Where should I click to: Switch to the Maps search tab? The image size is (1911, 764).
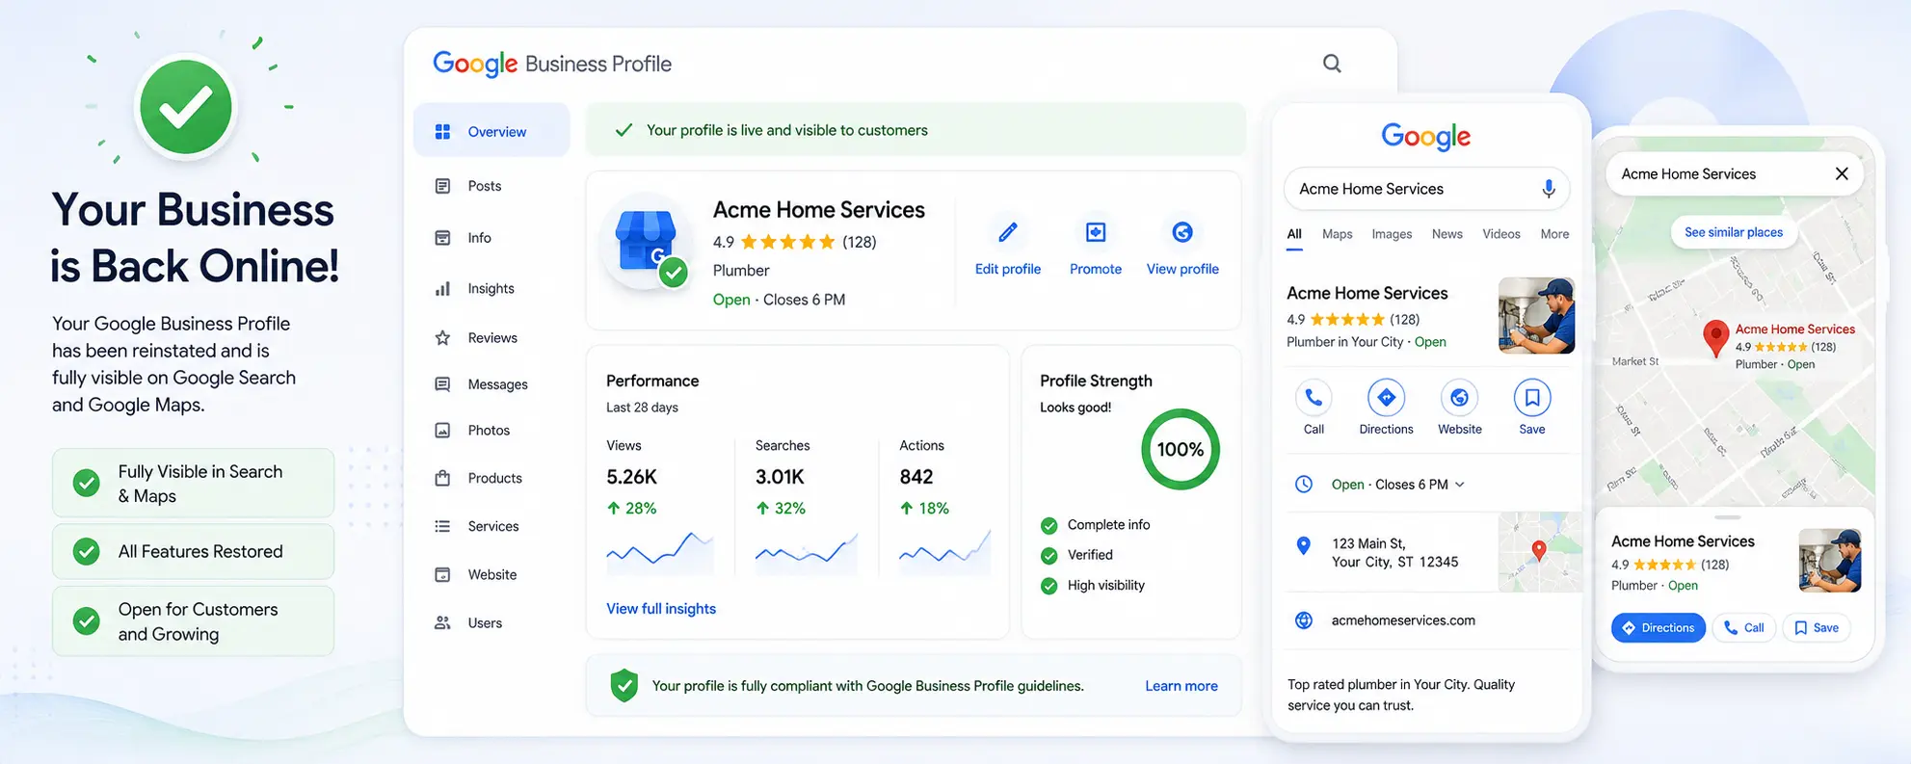1338,234
